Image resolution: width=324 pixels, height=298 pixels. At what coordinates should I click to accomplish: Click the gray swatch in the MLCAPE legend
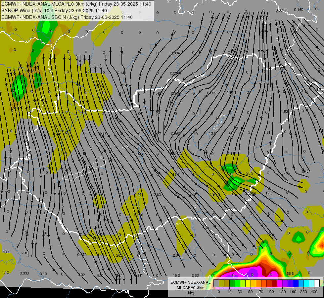(x=216, y=283)
